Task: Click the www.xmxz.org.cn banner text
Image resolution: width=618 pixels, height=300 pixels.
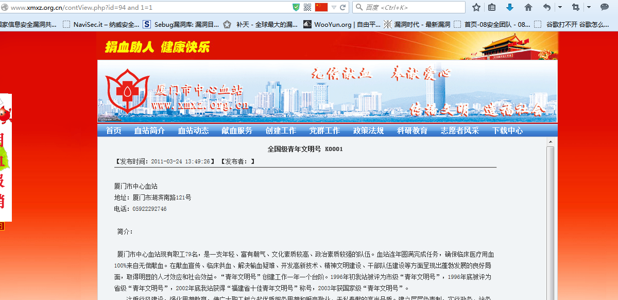Action: pyautogui.click(x=200, y=105)
